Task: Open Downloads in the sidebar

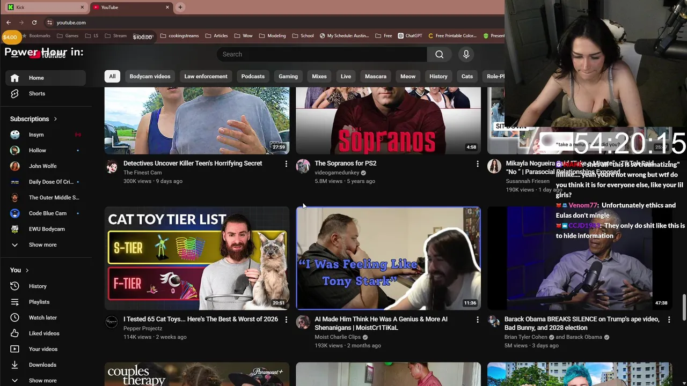Action: coord(46,365)
